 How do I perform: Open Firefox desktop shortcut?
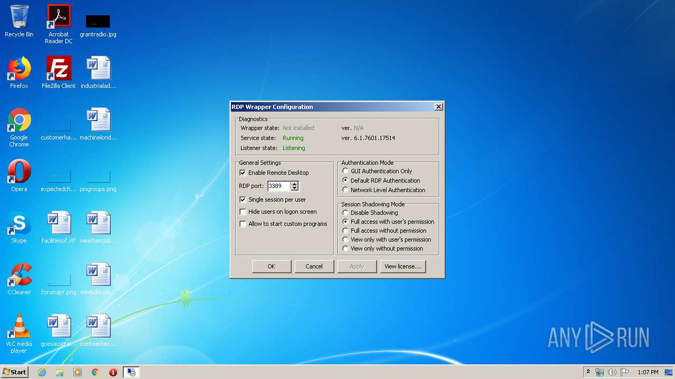(19, 73)
